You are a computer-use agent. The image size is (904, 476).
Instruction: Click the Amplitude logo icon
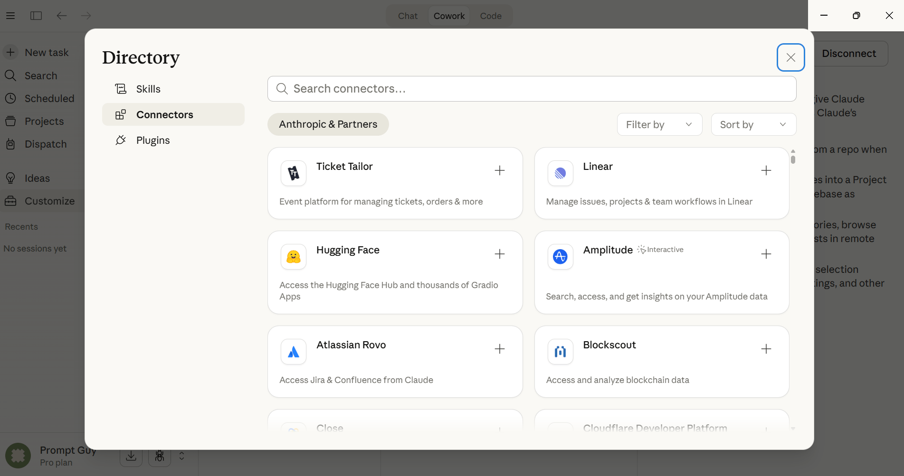[x=561, y=257]
